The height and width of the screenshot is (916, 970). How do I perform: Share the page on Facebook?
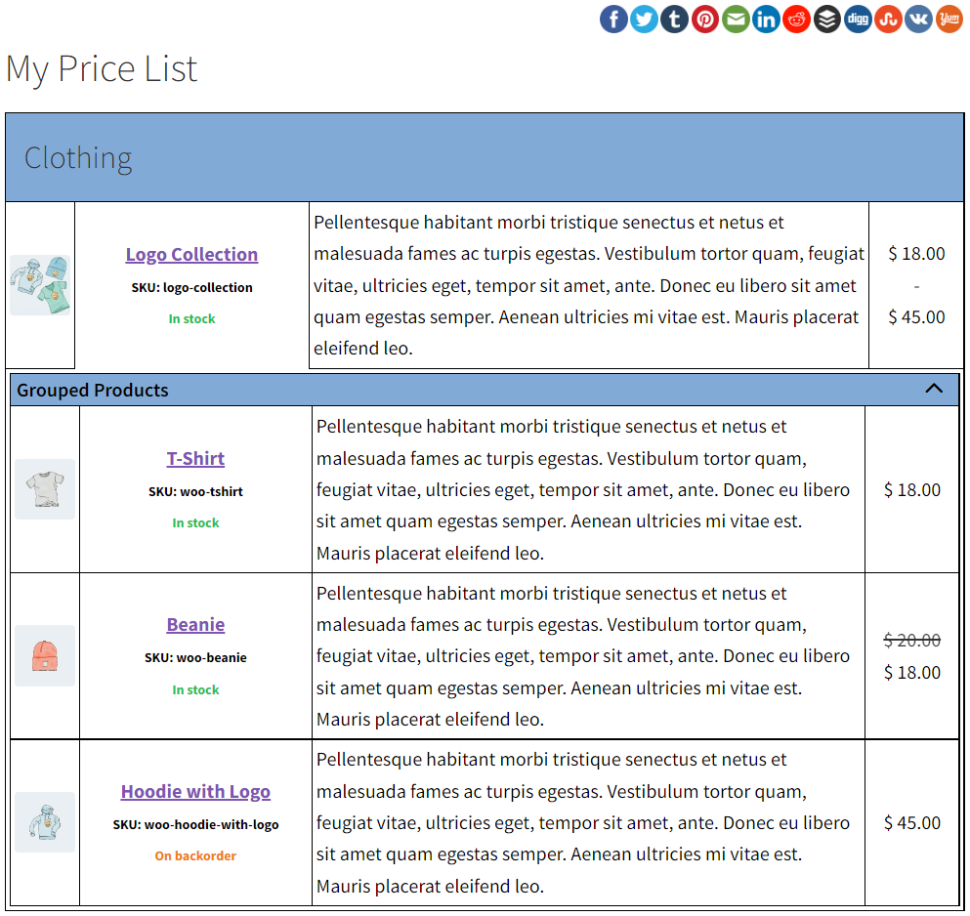pyautogui.click(x=613, y=19)
